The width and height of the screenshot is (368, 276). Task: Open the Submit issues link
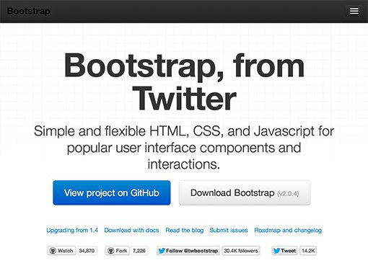coord(229,230)
